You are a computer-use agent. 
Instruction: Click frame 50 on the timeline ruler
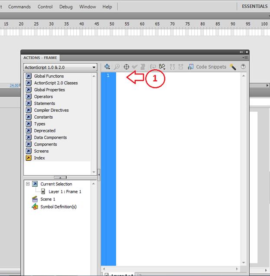[112, 24]
